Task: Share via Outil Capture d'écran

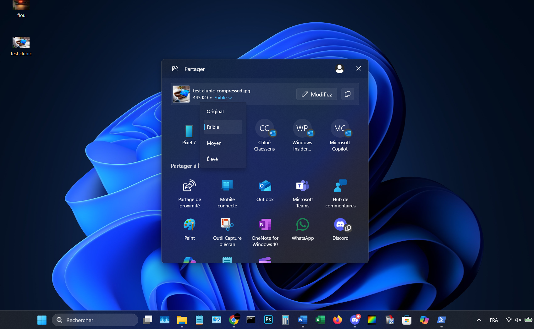Action: tap(227, 228)
